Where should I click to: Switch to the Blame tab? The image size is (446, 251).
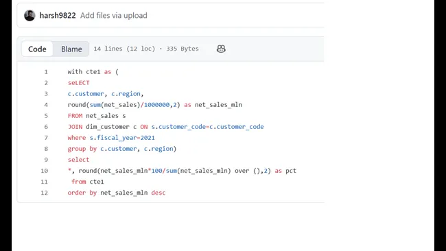pyautogui.click(x=71, y=49)
